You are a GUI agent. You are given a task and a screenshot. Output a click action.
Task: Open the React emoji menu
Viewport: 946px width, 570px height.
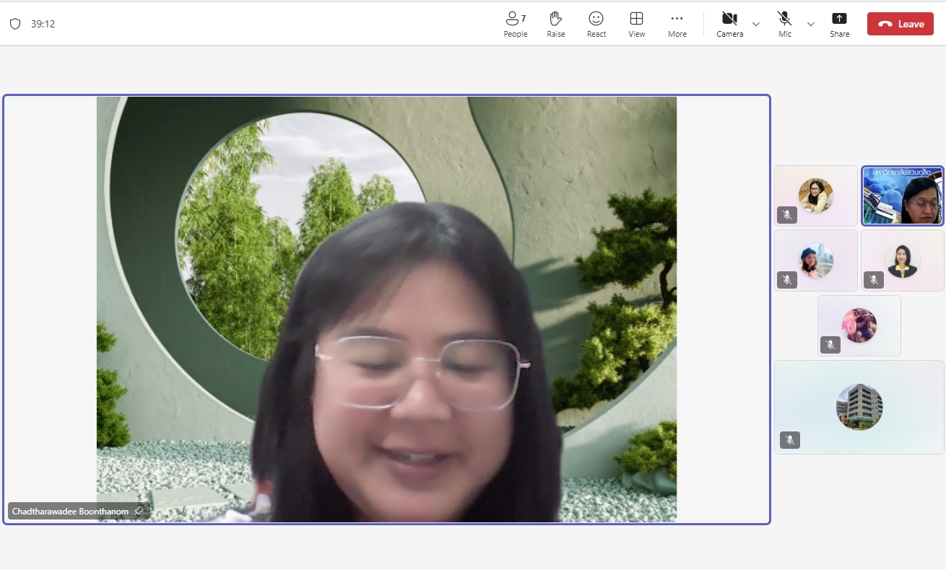coord(596,24)
